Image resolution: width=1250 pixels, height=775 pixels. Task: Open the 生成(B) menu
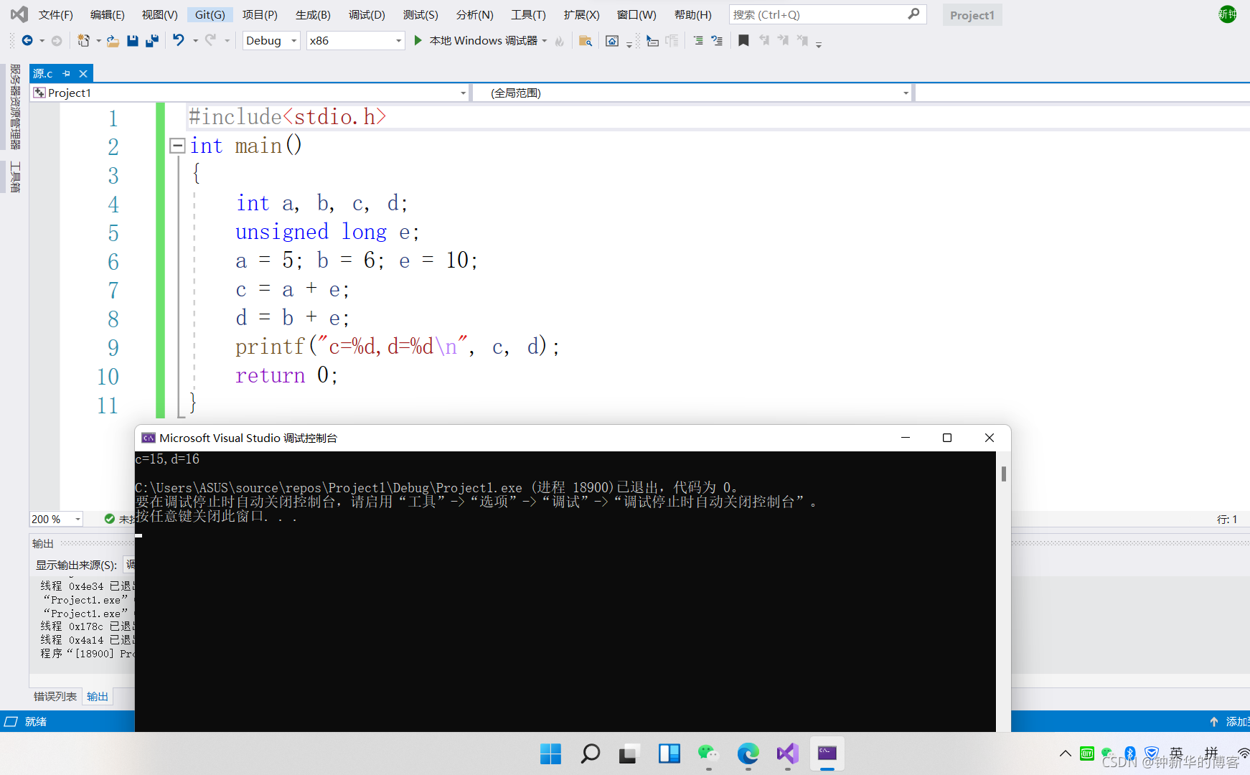click(x=313, y=14)
